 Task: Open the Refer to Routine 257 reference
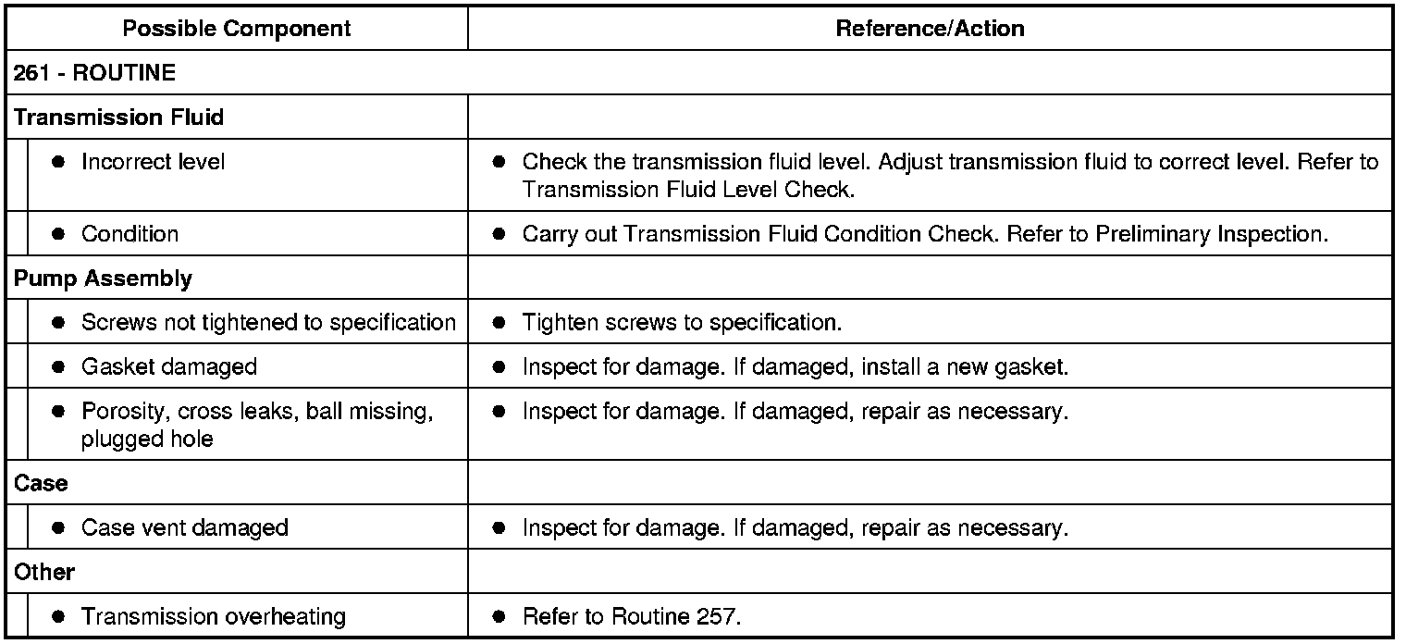(632, 617)
